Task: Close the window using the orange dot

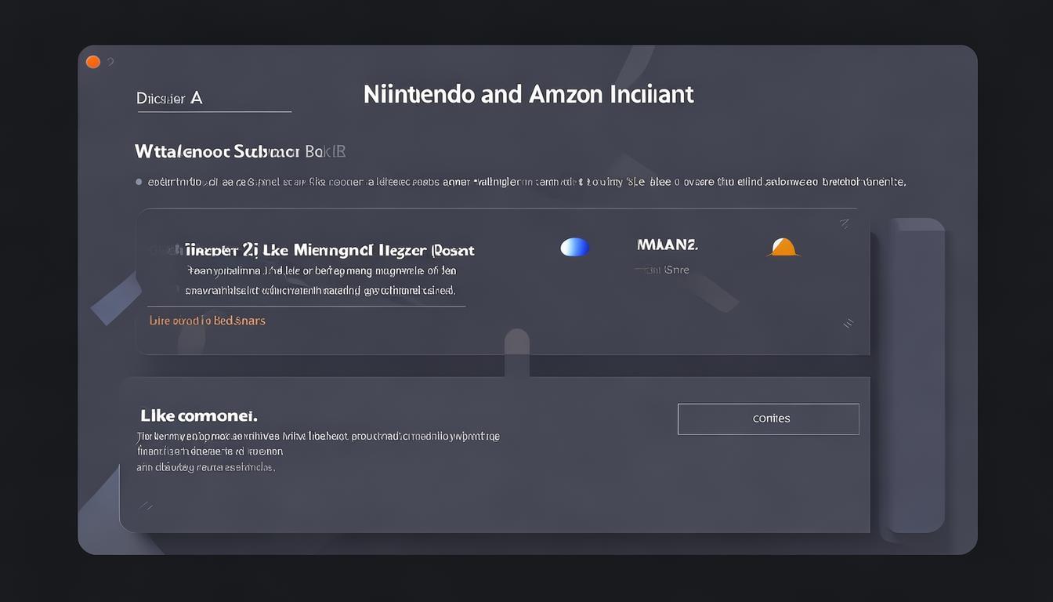Action: (x=92, y=62)
